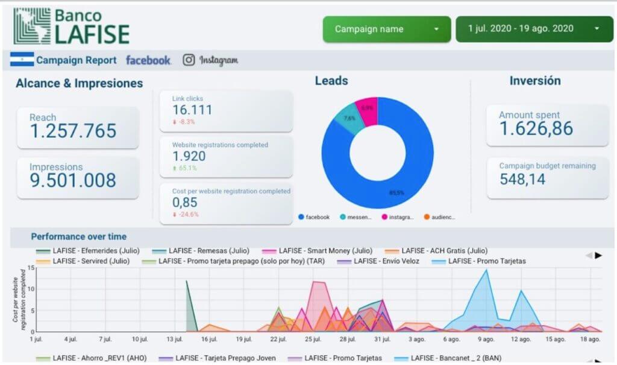The height and width of the screenshot is (365, 617).
Task: Click the Instagram camera icon
Action: (189, 60)
